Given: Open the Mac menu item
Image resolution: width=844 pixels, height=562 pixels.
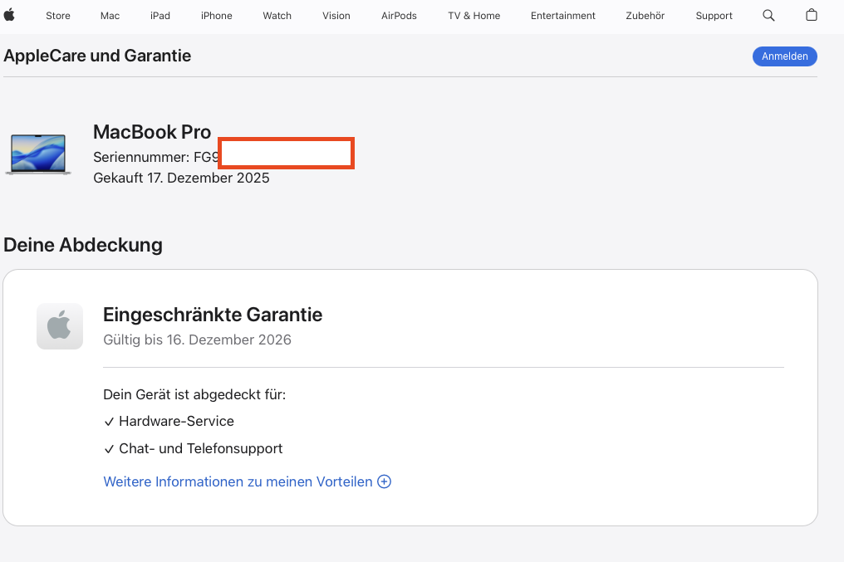Looking at the screenshot, I should click(x=110, y=16).
